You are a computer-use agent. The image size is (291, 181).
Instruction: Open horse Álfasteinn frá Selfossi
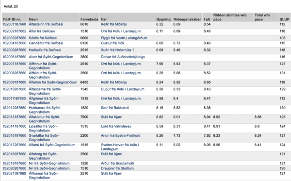[46, 24]
